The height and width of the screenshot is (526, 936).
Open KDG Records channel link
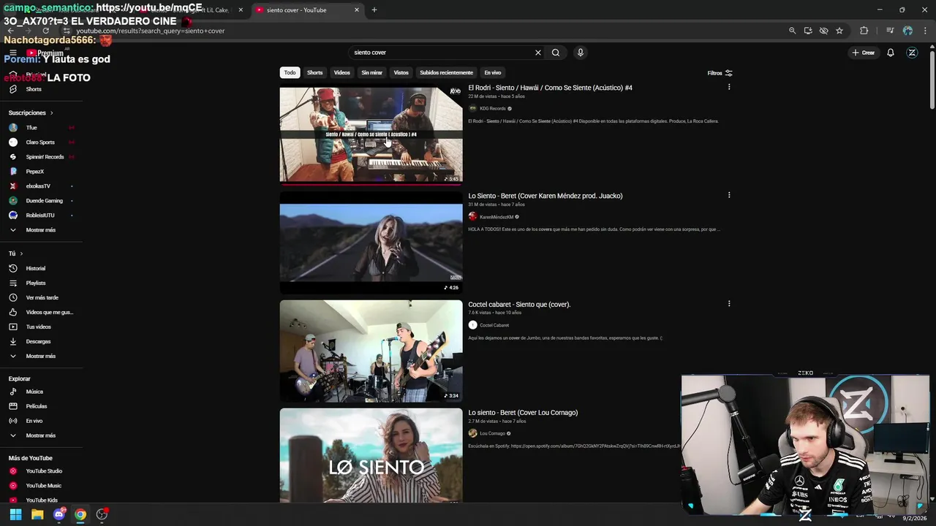click(x=493, y=108)
